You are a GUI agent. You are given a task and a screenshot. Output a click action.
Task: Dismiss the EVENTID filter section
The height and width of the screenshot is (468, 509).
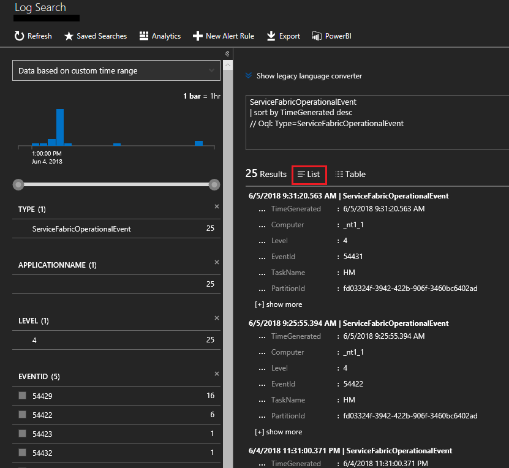click(217, 374)
